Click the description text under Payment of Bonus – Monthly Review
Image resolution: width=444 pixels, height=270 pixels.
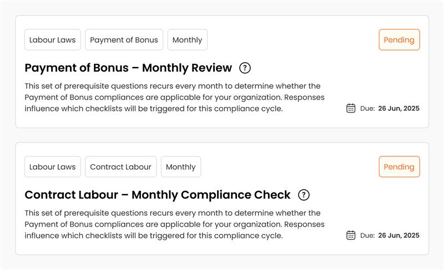174,98
